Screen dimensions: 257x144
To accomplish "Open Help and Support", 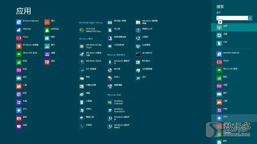I will [144, 30].
